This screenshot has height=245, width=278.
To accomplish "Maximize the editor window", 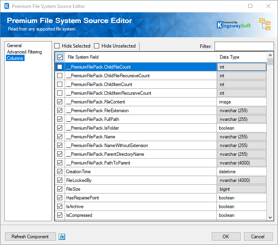I will 250,6.
